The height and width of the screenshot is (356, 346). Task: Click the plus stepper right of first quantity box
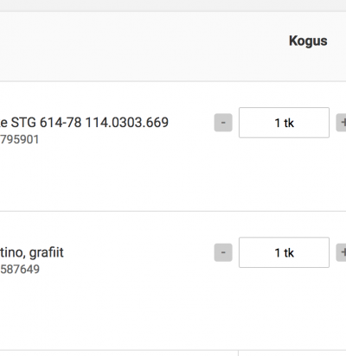coord(342,123)
